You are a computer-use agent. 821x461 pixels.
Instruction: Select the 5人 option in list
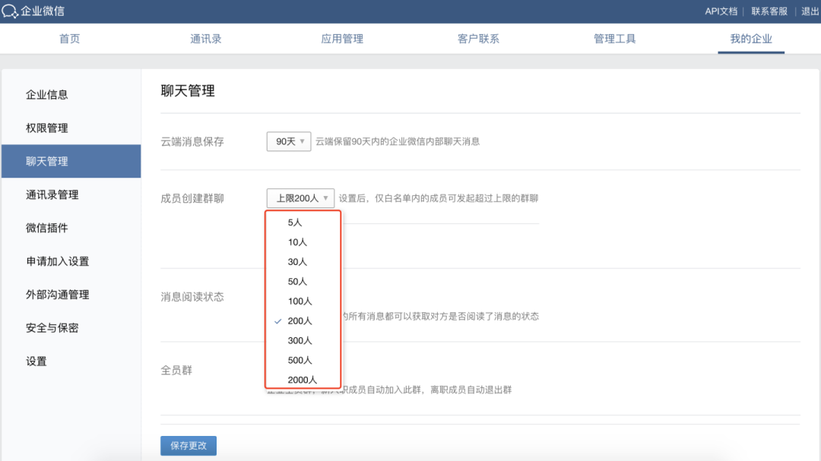(x=296, y=223)
